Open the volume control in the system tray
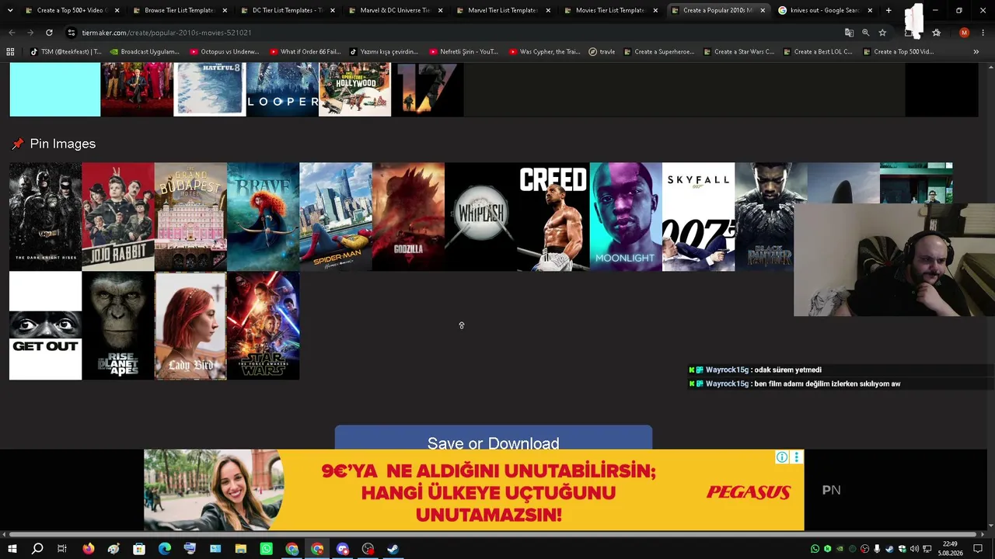The width and height of the screenshot is (995, 559). 914,549
